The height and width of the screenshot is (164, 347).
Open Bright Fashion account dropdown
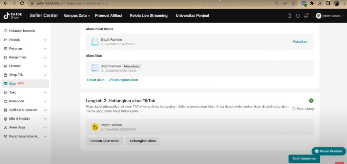click(x=330, y=16)
